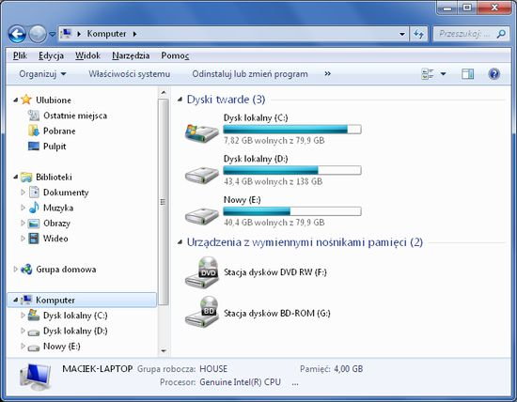Click the Back navigation arrow button
This screenshot has width=517, height=402.
coord(17,34)
